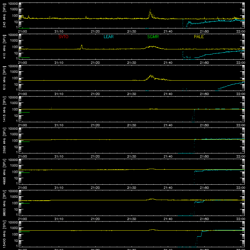Image resolution: width=250 pixels, height=250 pixels.
Task: Click the green SGMR line segment in 410 MHz plot
Action: pos(24,57)
